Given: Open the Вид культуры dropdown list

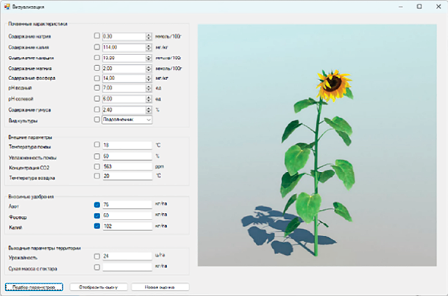Looking at the screenshot, I should coord(148,120).
